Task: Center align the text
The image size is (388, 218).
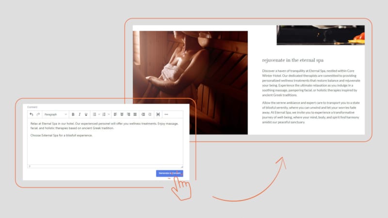Action: click(122, 114)
